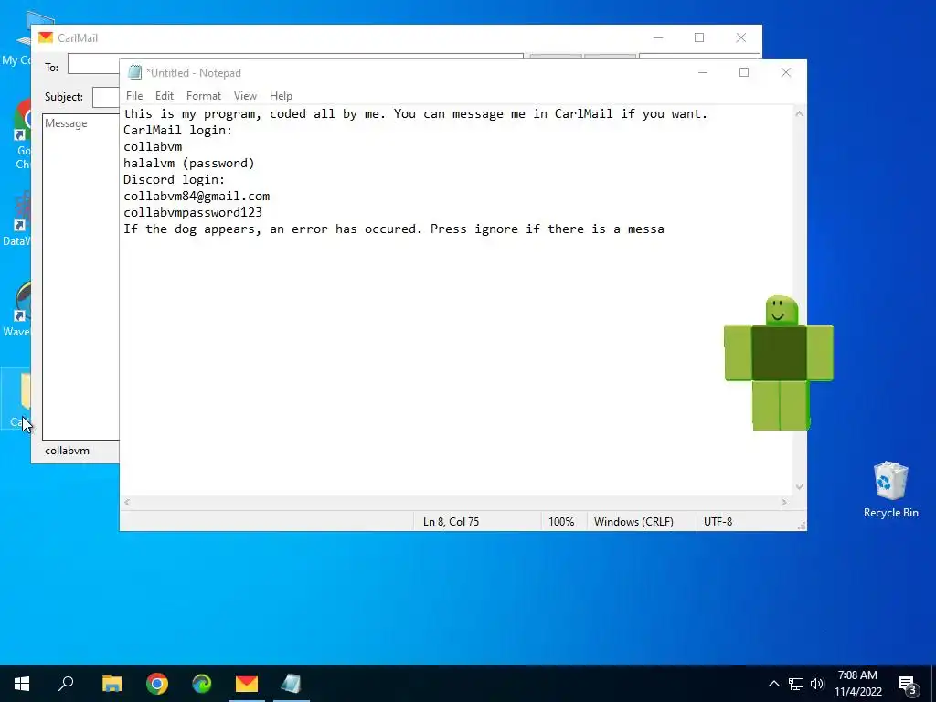Launch Microsoft Edge from the taskbar
The height and width of the screenshot is (702, 936).
(202, 684)
